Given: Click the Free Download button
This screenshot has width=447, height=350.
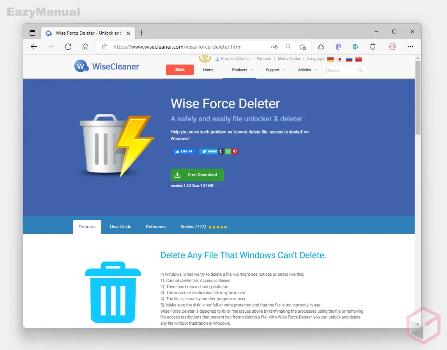Looking at the screenshot, I should [197, 175].
